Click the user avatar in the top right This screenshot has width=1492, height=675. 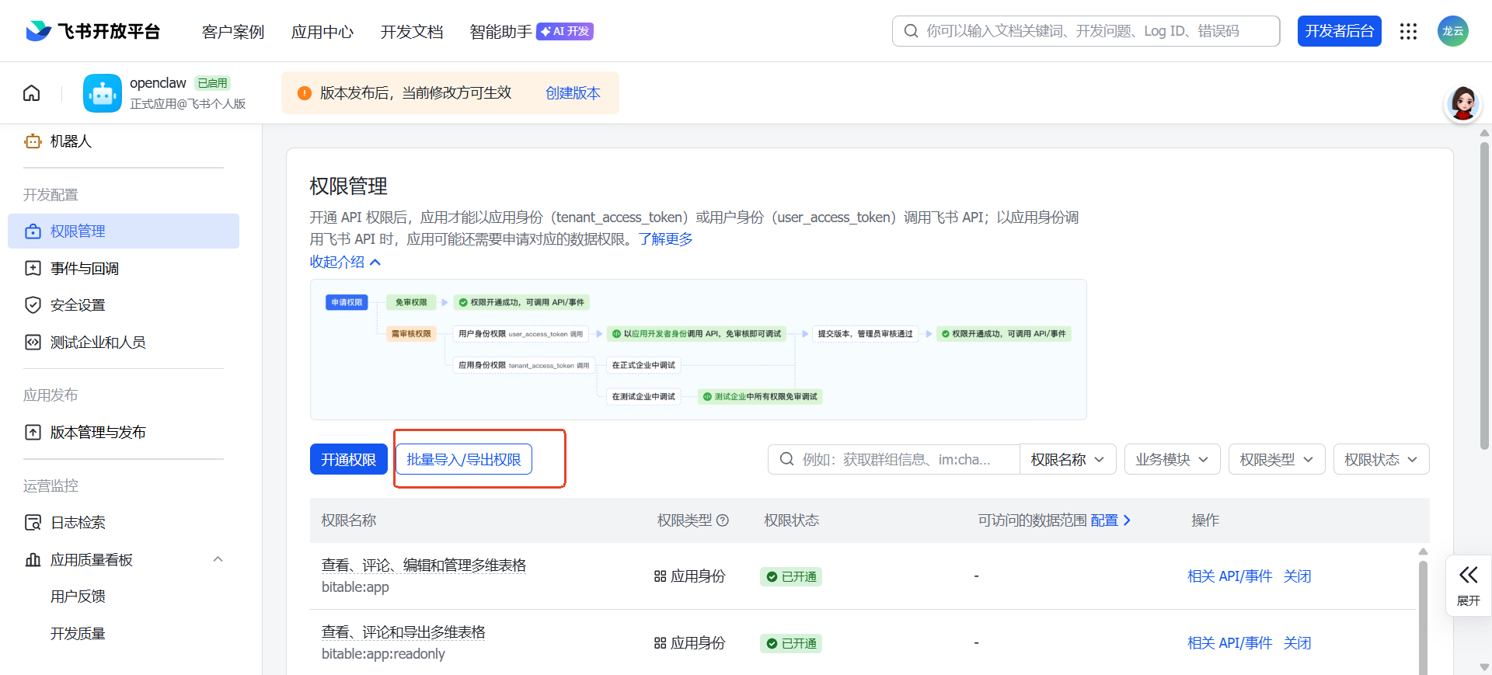click(1452, 31)
